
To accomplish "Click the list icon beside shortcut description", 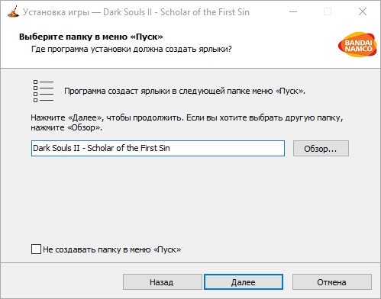I will click(x=44, y=91).
